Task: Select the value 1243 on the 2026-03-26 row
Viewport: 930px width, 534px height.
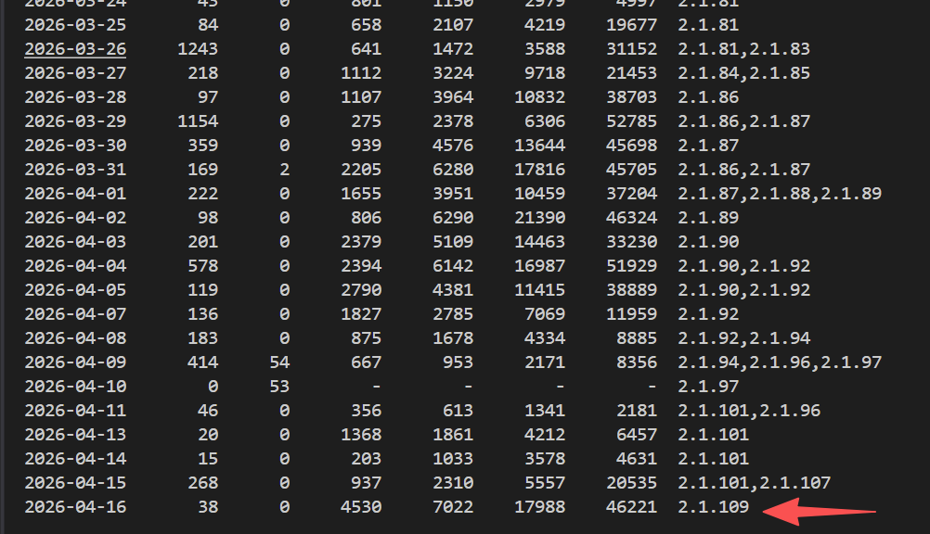Action: point(199,49)
